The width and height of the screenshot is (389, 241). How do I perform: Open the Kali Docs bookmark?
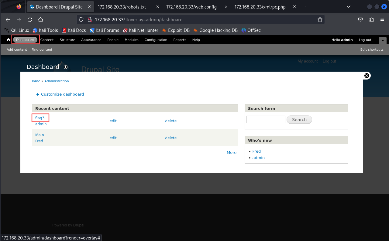click(74, 30)
